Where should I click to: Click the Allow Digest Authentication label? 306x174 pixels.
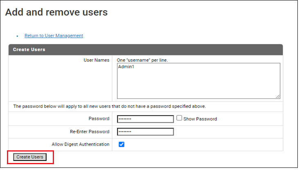coord(80,144)
